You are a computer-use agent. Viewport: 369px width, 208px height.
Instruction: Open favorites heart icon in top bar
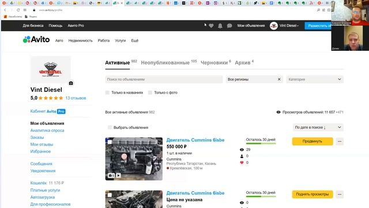(x=211, y=25)
